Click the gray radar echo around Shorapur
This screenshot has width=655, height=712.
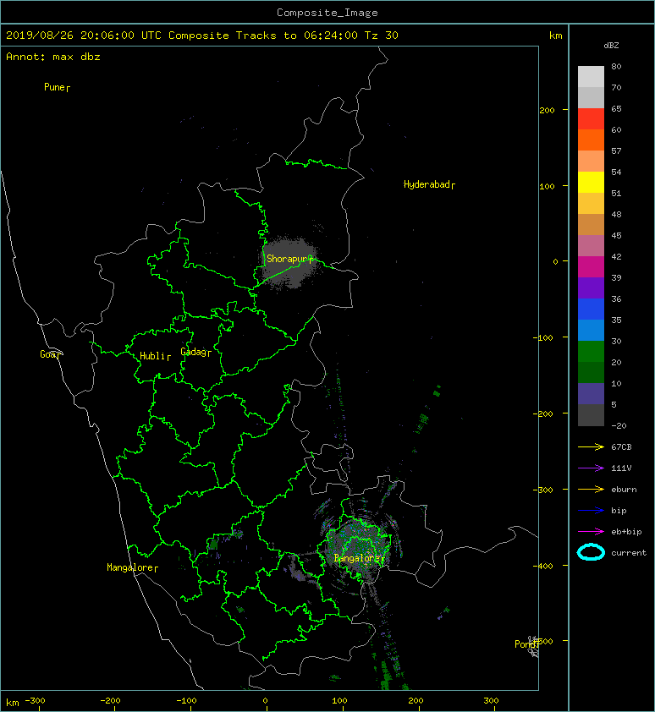(x=288, y=263)
